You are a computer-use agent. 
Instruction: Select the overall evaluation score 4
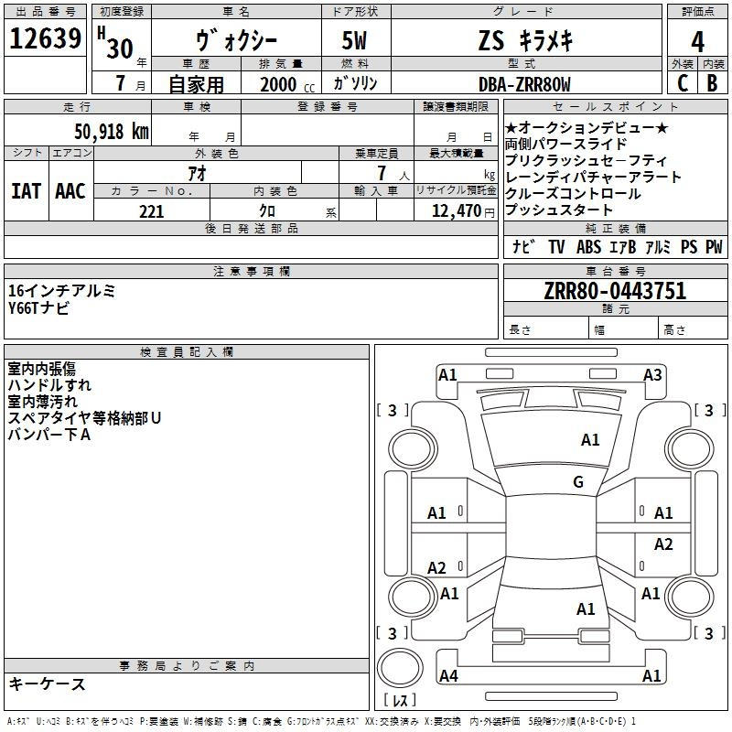click(697, 41)
